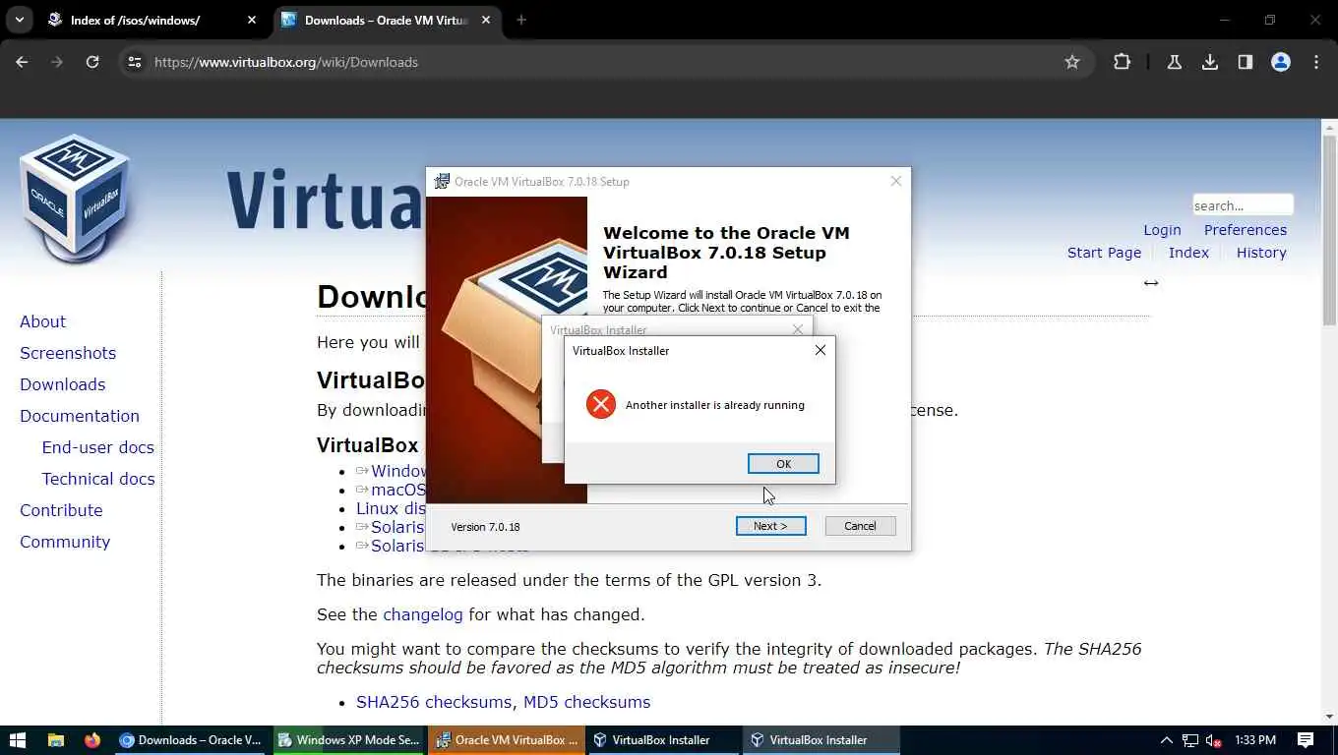Click the muted volume tray icon
The height and width of the screenshot is (755, 1338).
point(1214,740)
